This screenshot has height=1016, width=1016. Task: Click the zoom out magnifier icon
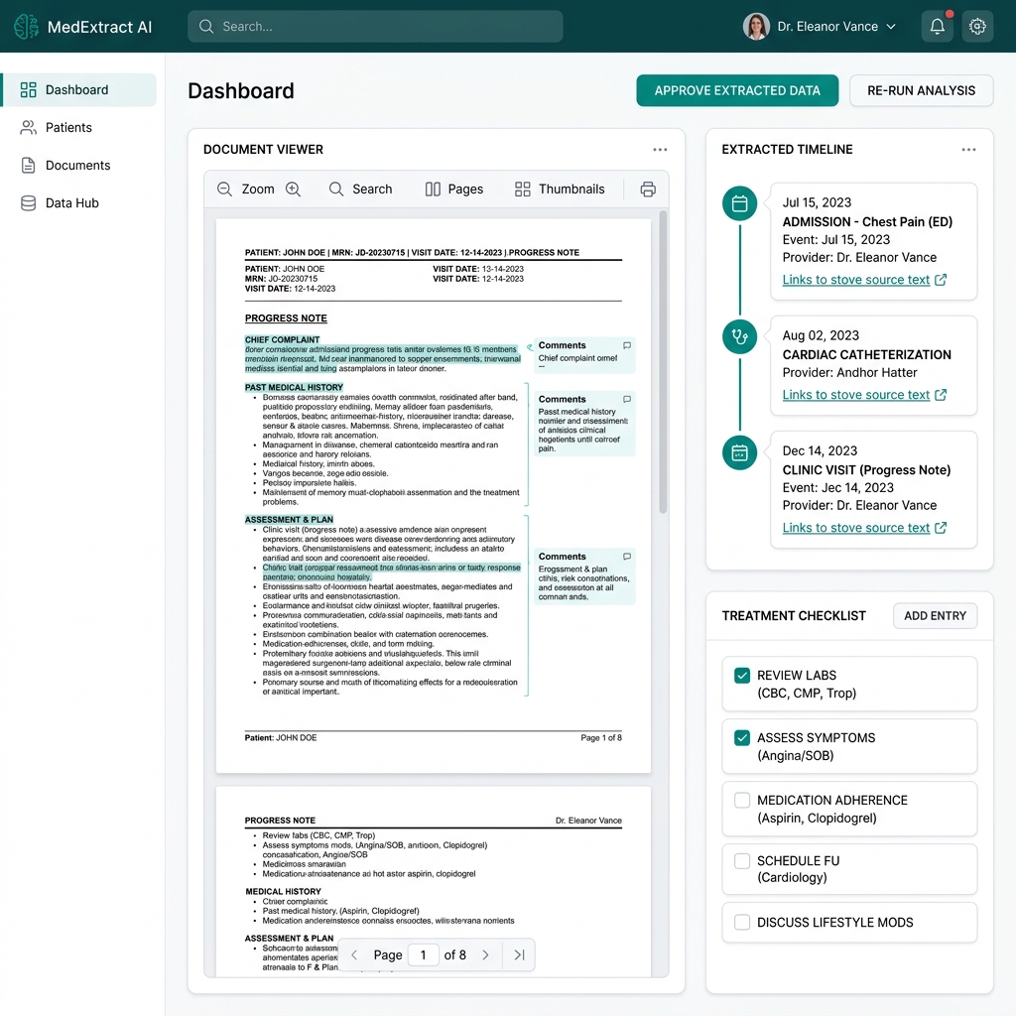(225, 190)
